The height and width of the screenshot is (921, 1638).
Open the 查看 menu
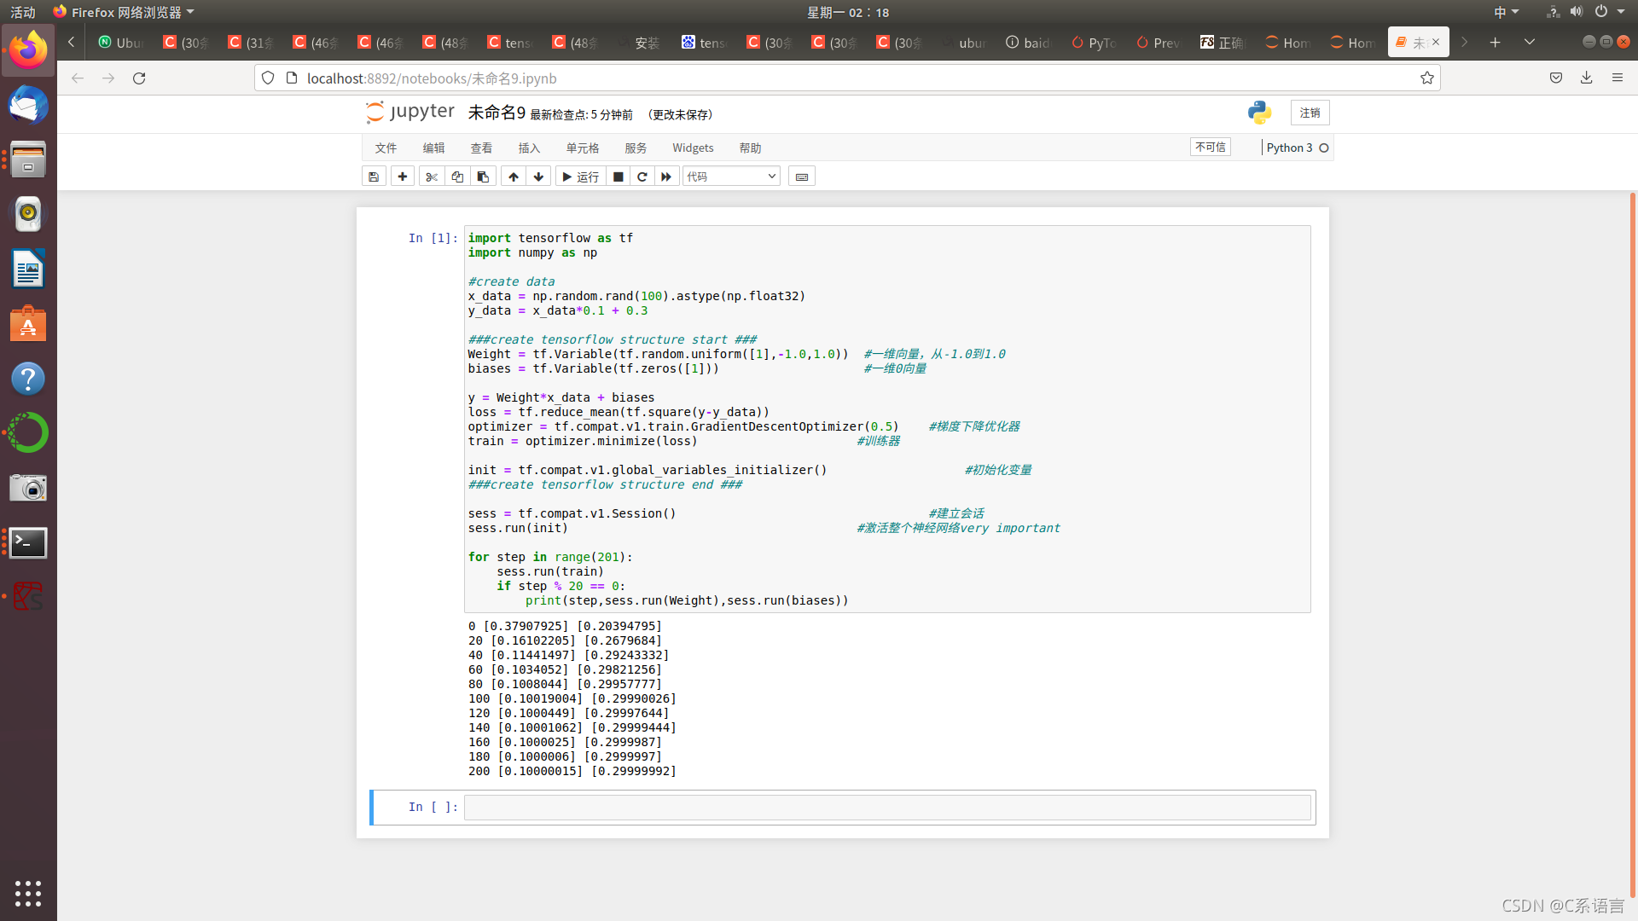tap(481, 148)
